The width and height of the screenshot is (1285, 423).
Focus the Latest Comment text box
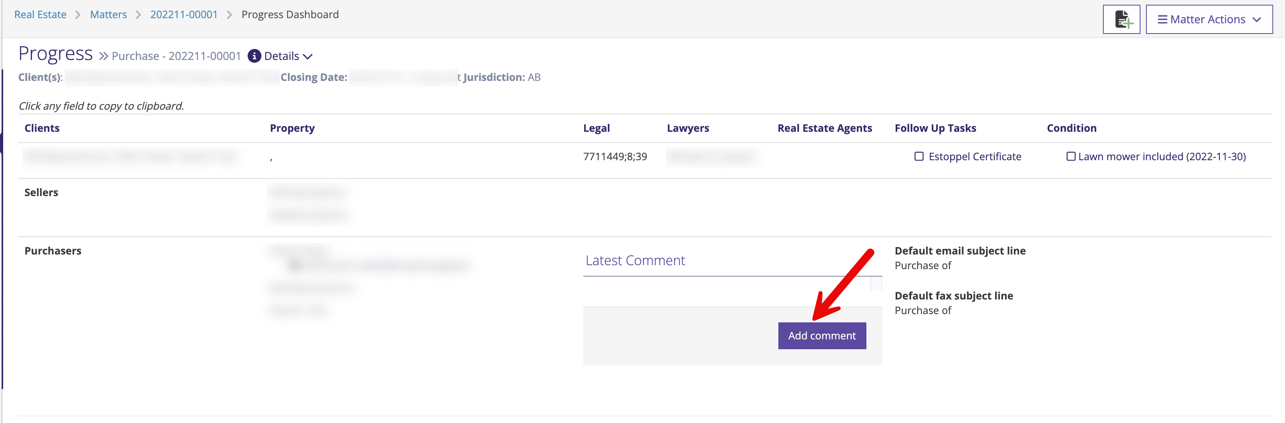pos(726,291)
